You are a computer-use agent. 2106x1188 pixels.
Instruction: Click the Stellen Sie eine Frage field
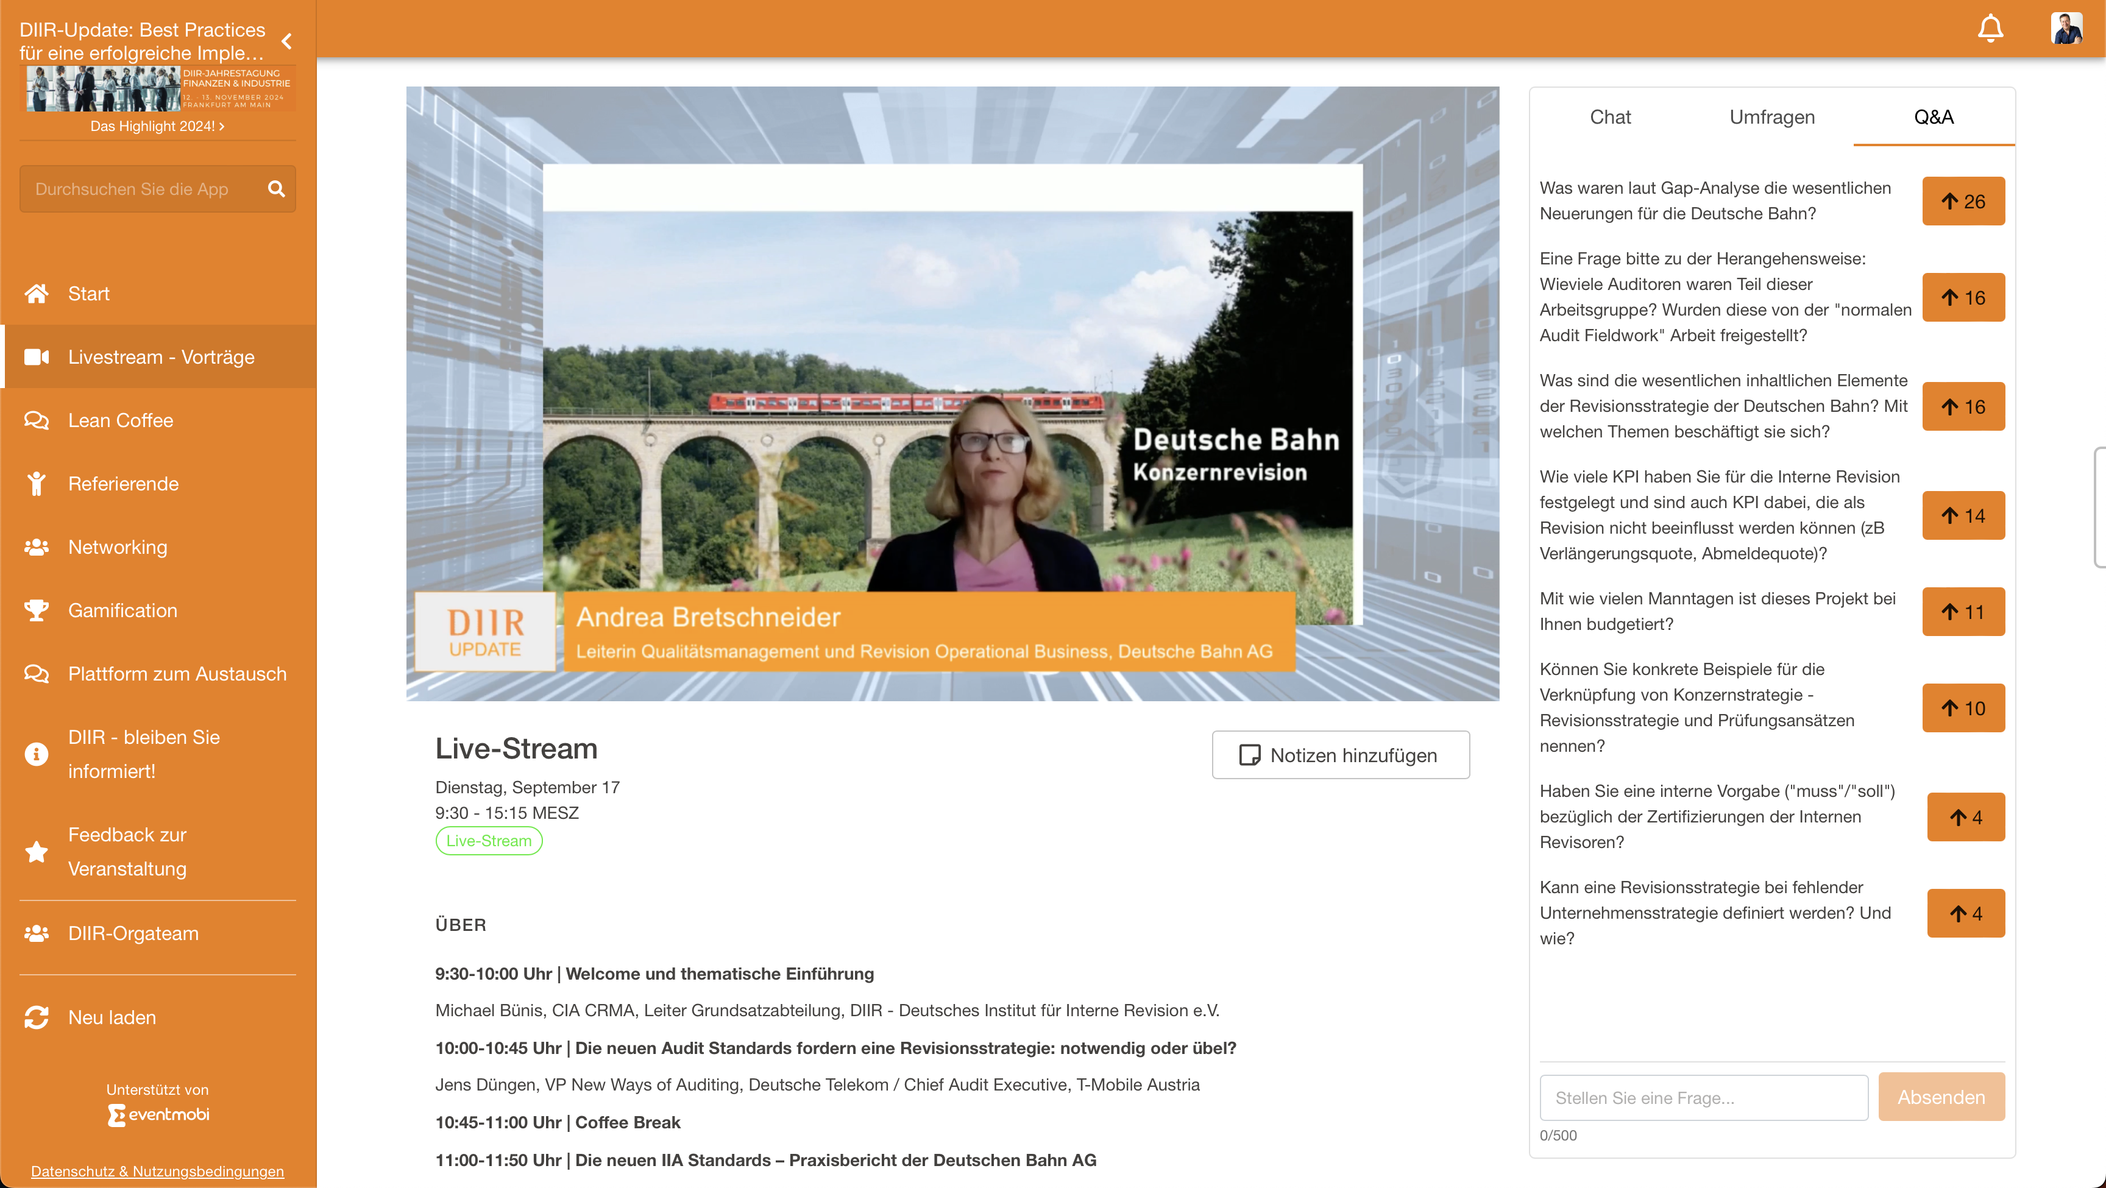tap(1704, 1097)
